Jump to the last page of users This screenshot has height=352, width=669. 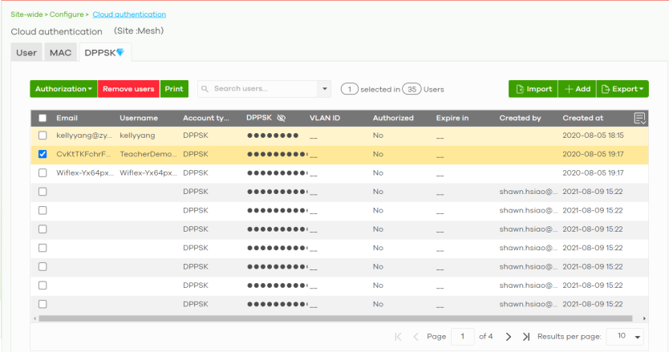[525, 337]
